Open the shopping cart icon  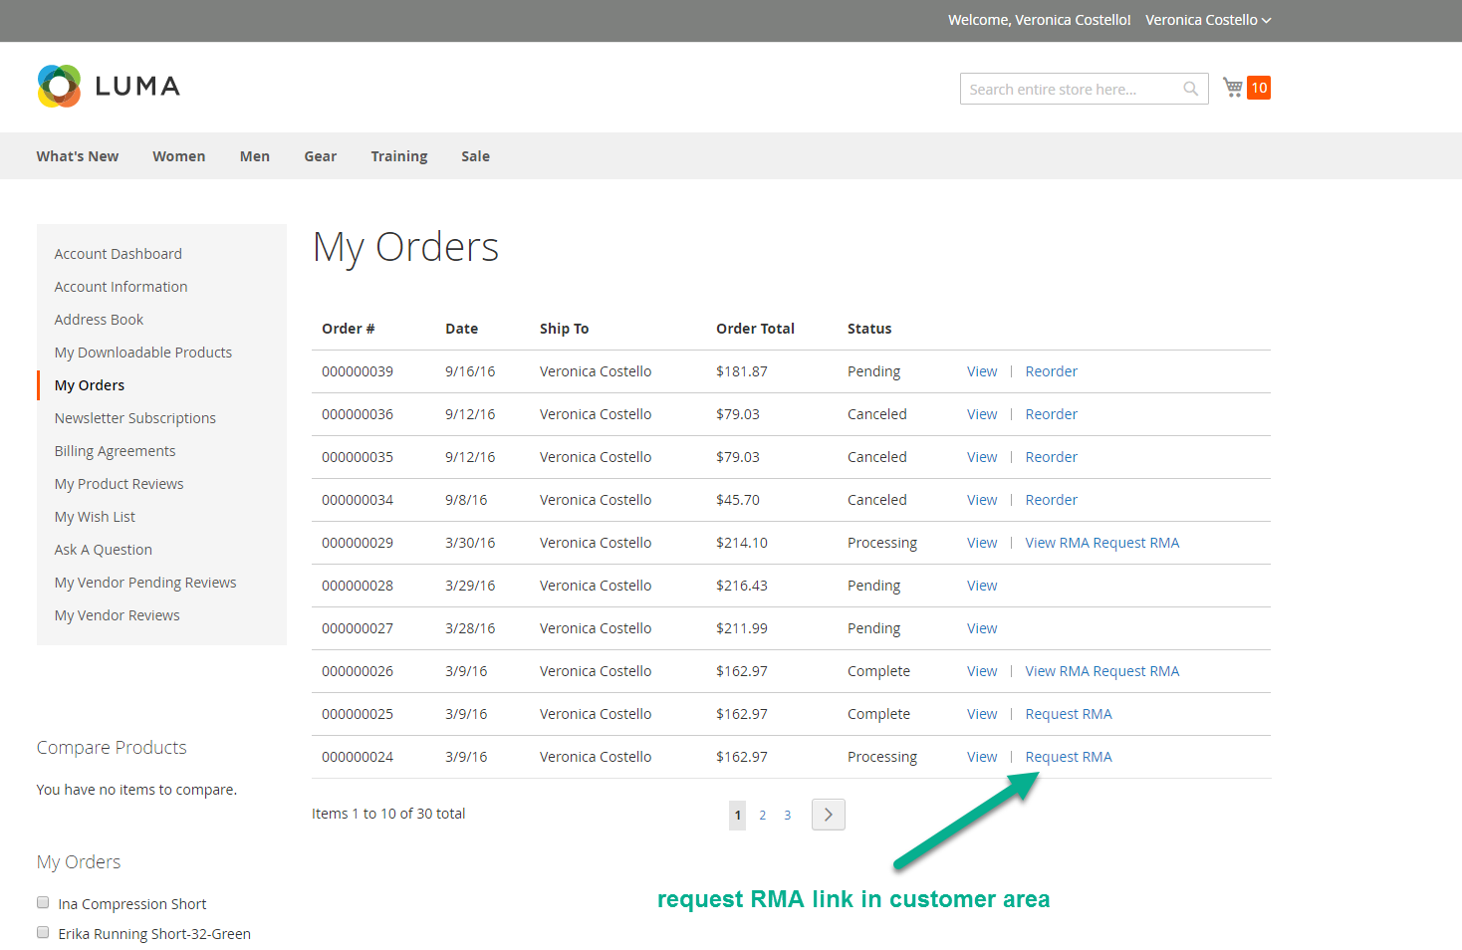[x=1233, y=88]
